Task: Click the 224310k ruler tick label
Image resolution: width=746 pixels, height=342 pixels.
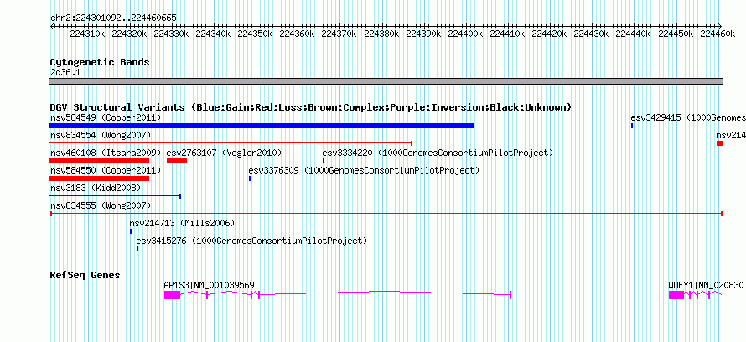Action: click(x=87, y=34)
